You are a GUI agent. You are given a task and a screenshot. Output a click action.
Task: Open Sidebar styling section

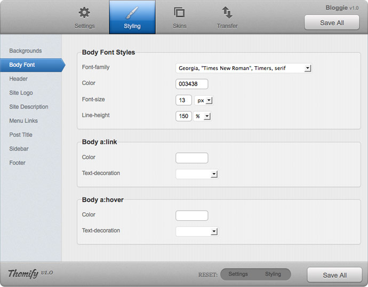(x=19, y=149)
